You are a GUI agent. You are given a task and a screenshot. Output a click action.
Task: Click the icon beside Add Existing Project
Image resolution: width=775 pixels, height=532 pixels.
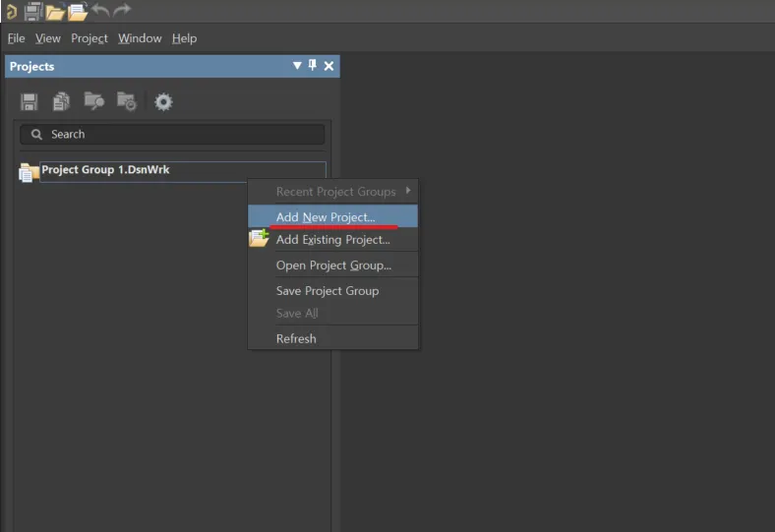click(x=259, y=238)
